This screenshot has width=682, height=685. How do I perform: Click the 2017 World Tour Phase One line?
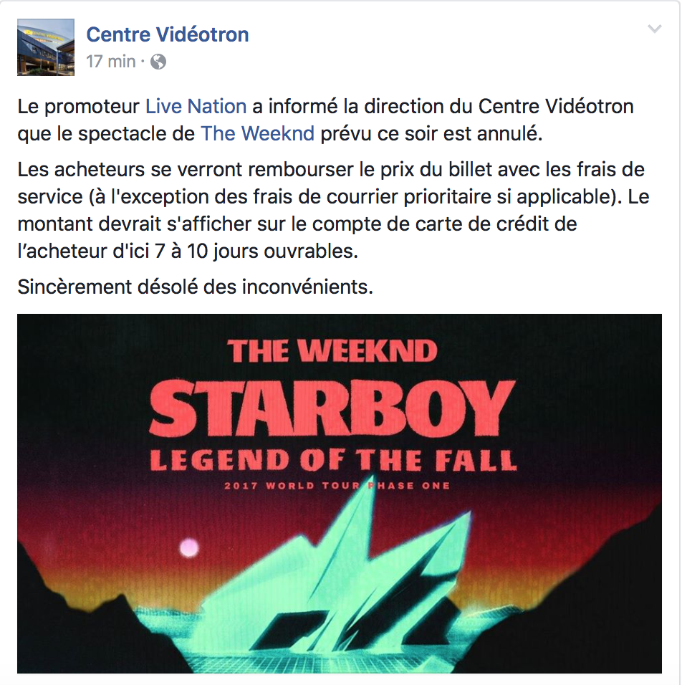click(337, 486)
